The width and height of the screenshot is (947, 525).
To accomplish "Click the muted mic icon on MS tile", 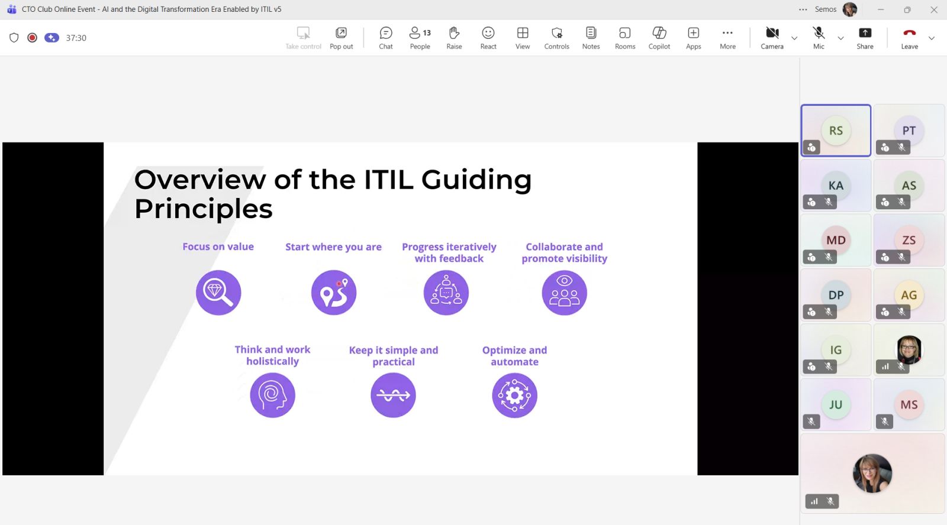I will point(884,422).
